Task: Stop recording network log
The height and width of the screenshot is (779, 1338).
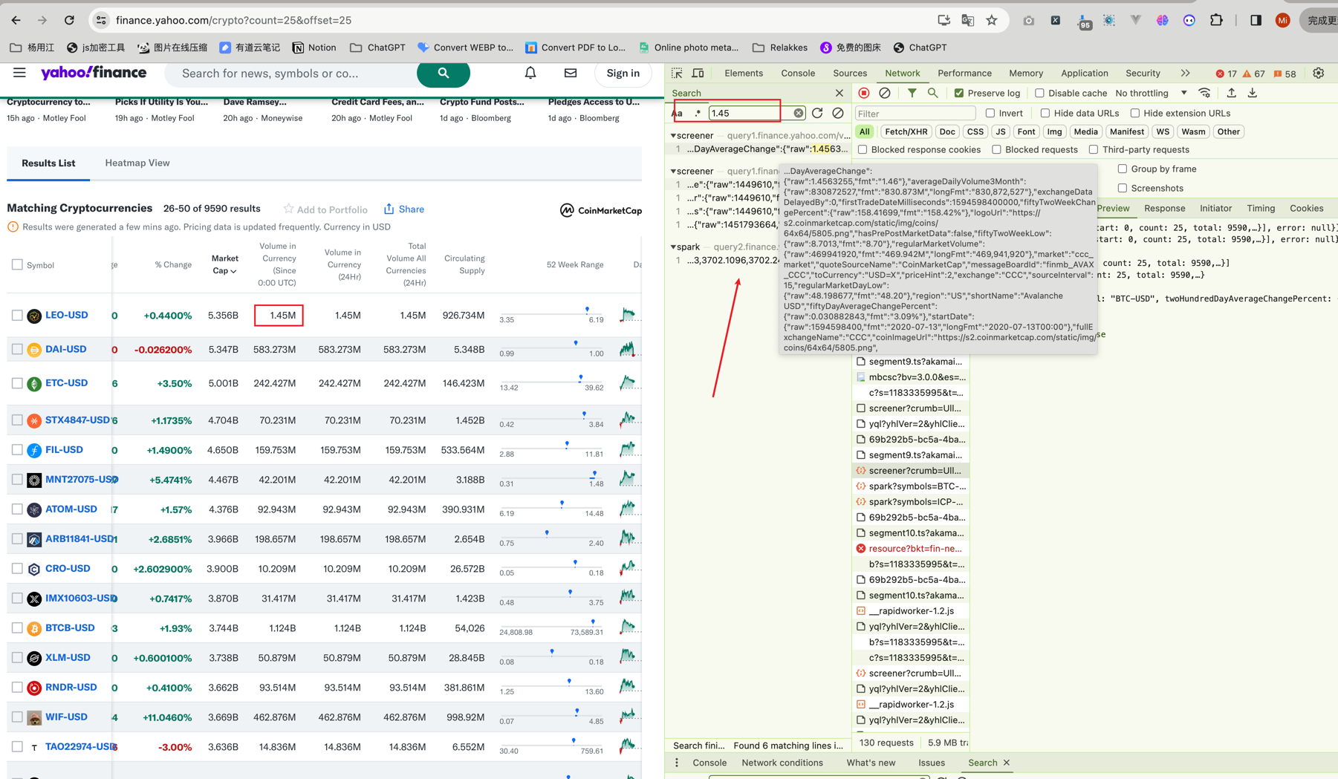Action: click(864, 93)
